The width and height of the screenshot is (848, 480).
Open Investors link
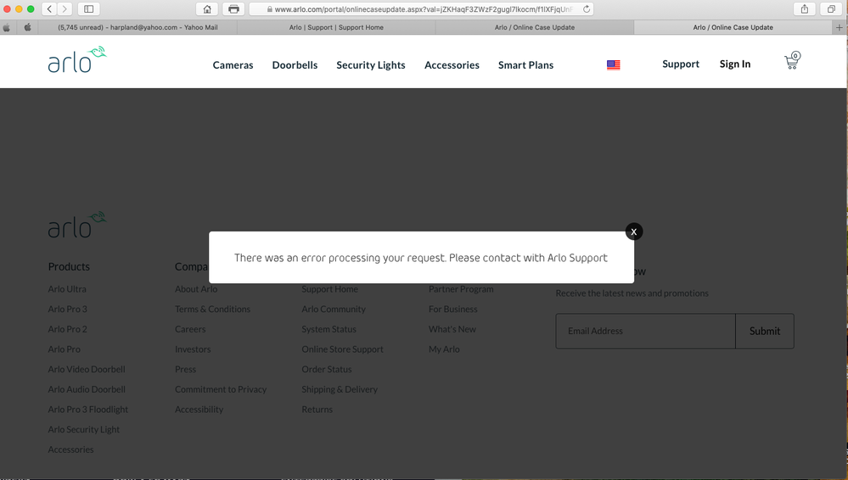[x=193, y=349]
